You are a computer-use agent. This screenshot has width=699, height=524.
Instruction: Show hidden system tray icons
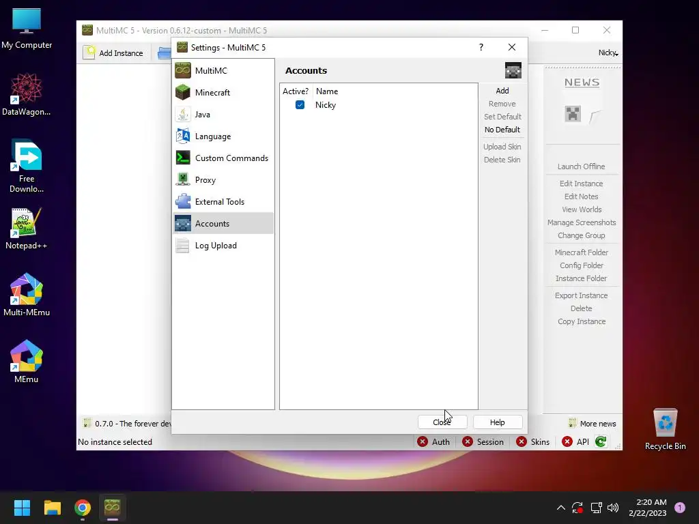561,508
